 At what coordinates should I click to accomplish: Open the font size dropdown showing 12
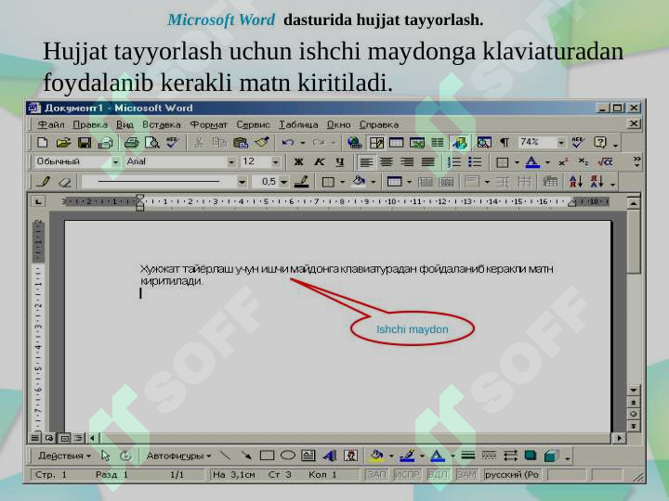276,161
